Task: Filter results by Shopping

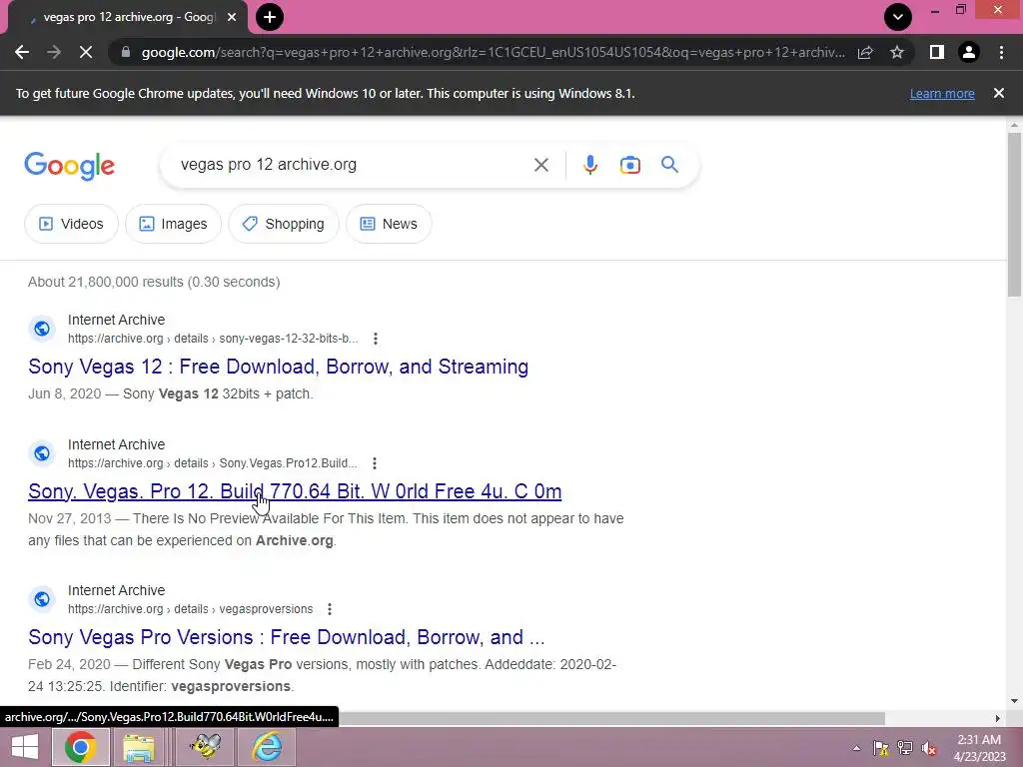Action: tap(283, 224)
